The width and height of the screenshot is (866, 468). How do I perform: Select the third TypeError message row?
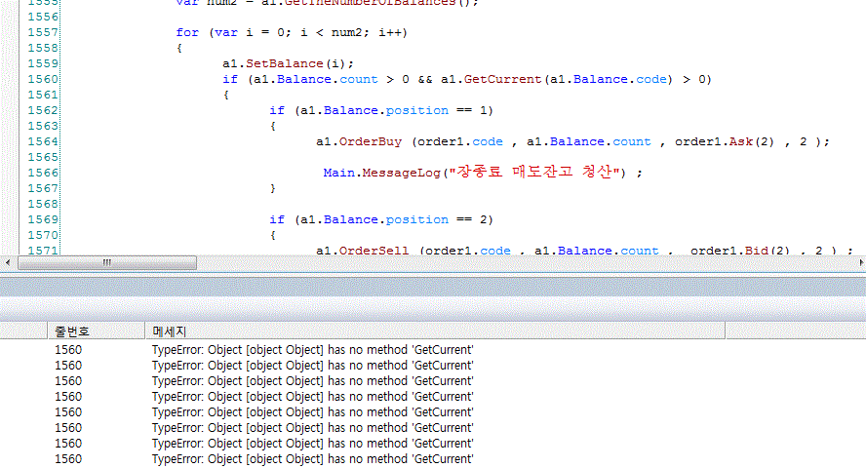tap(312, 381)
